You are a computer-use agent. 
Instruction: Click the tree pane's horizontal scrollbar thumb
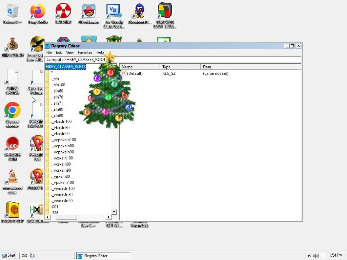point(67,217)
